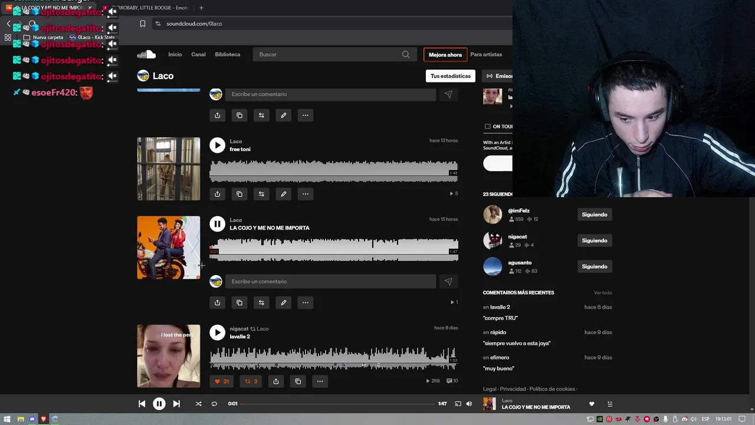Open a new browser tab with plus

(x=201, y=8)
